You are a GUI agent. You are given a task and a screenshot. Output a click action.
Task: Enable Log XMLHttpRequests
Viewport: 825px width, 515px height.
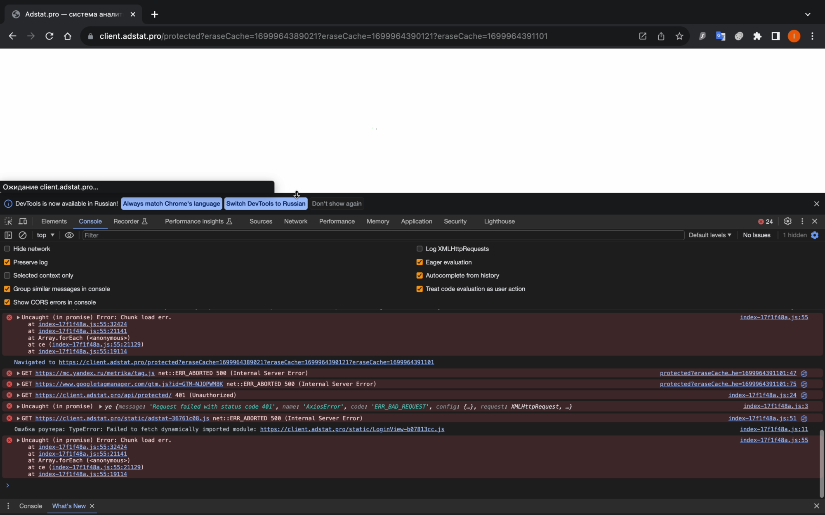[420, 248]
